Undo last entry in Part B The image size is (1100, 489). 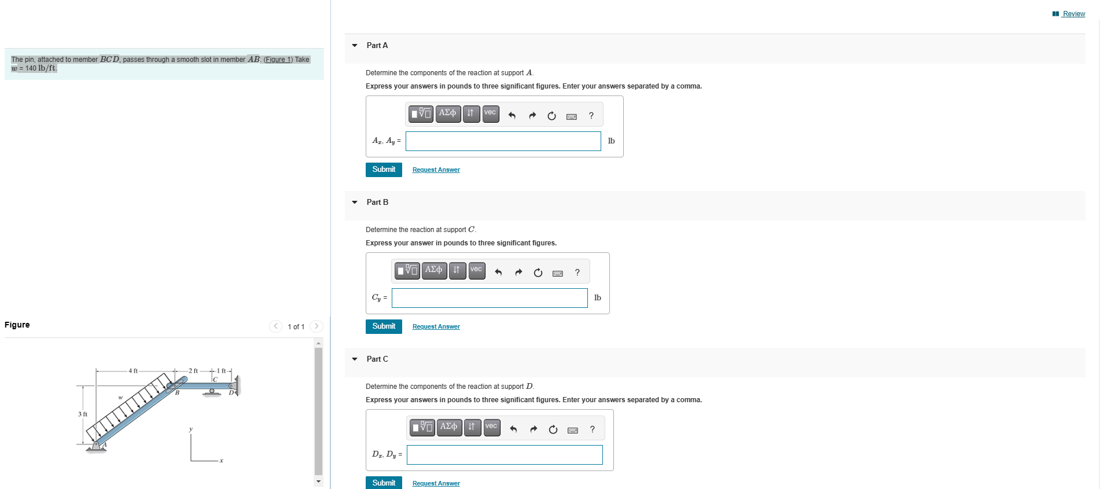[x=498, y=273]
